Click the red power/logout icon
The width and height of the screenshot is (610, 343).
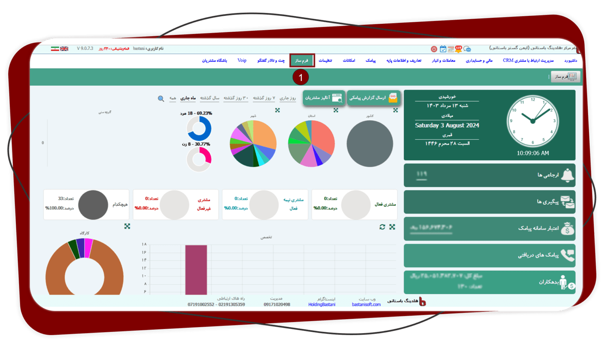click(434, 49)
